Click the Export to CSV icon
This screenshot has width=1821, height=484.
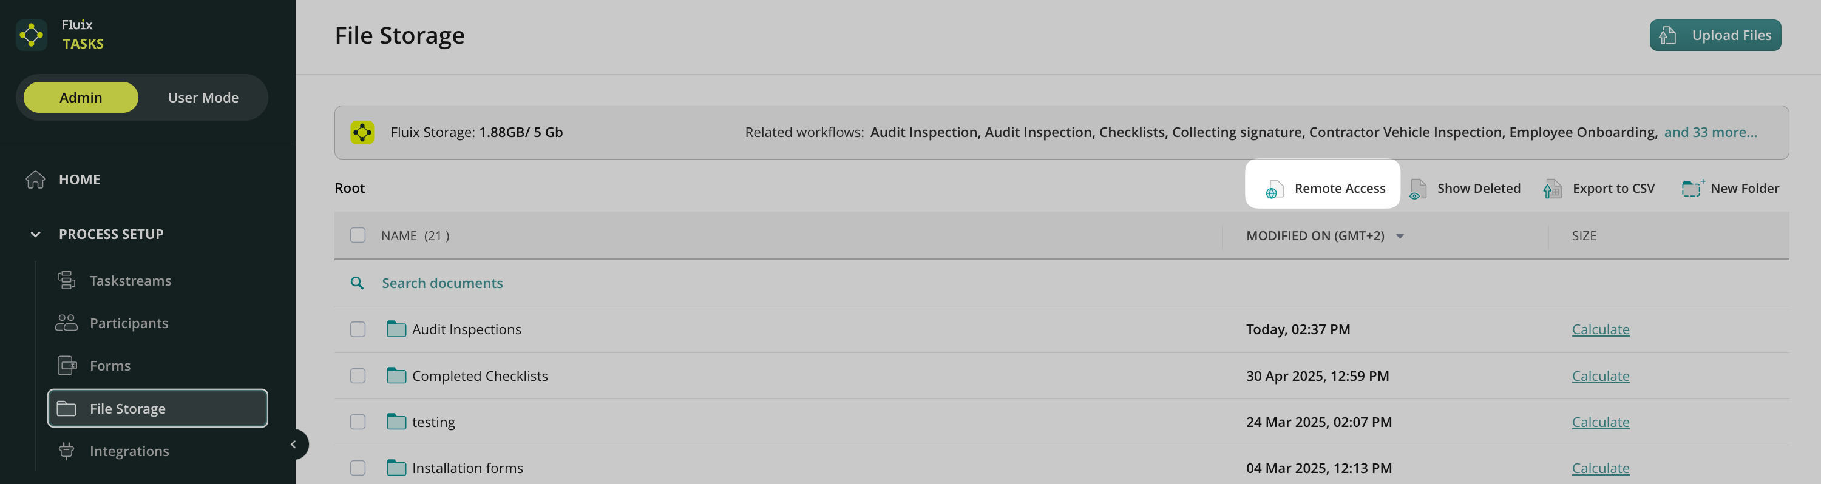tap(1552, 189)
